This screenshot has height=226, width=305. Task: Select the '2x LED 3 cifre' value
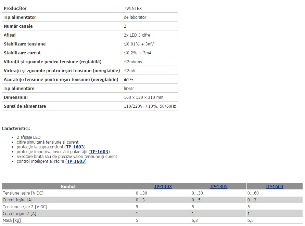coord(137,35)
